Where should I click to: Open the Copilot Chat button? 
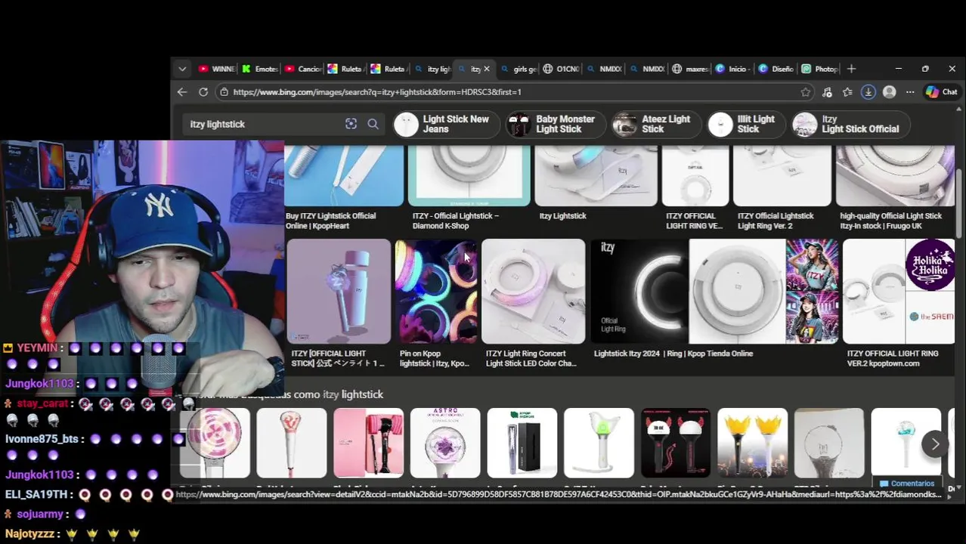tap(942, 92)
